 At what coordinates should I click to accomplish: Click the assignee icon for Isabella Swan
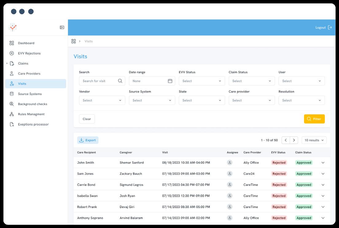(230, 196)
